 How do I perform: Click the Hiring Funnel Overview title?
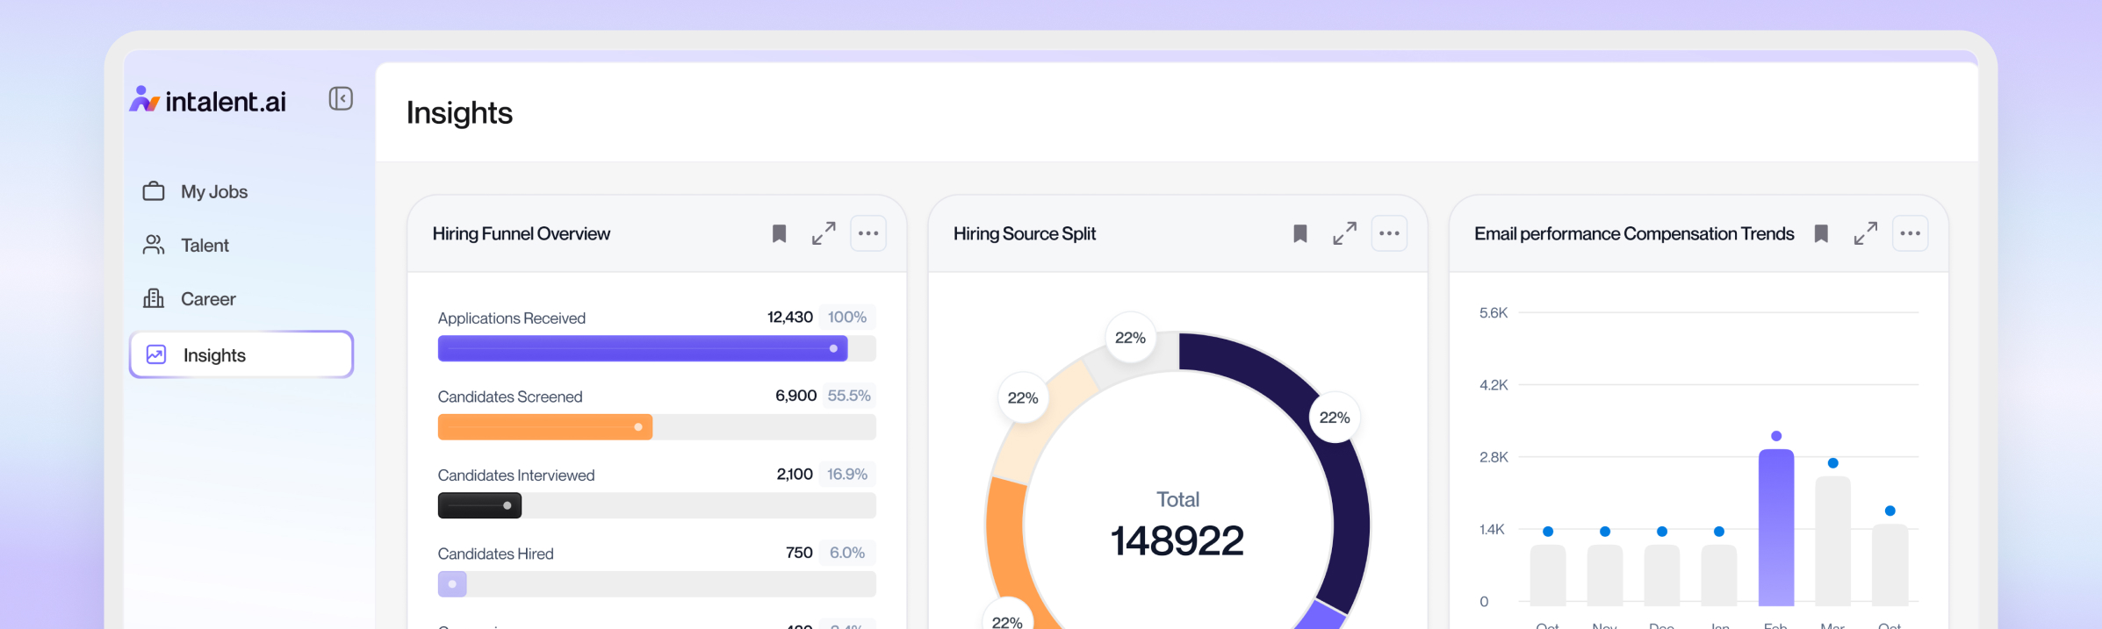click(522, 233)
